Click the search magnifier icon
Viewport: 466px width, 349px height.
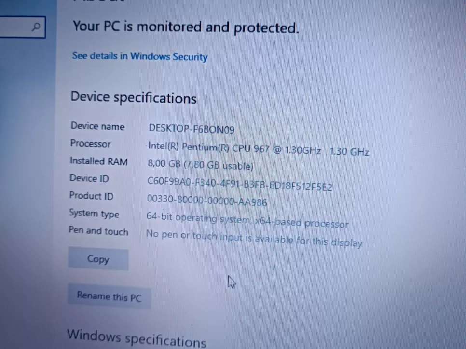[36, 27]
